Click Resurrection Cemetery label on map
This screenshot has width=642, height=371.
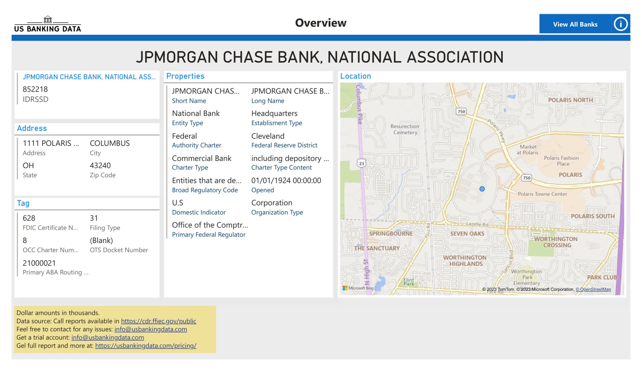pyautogui.click(x=405, y=129)
